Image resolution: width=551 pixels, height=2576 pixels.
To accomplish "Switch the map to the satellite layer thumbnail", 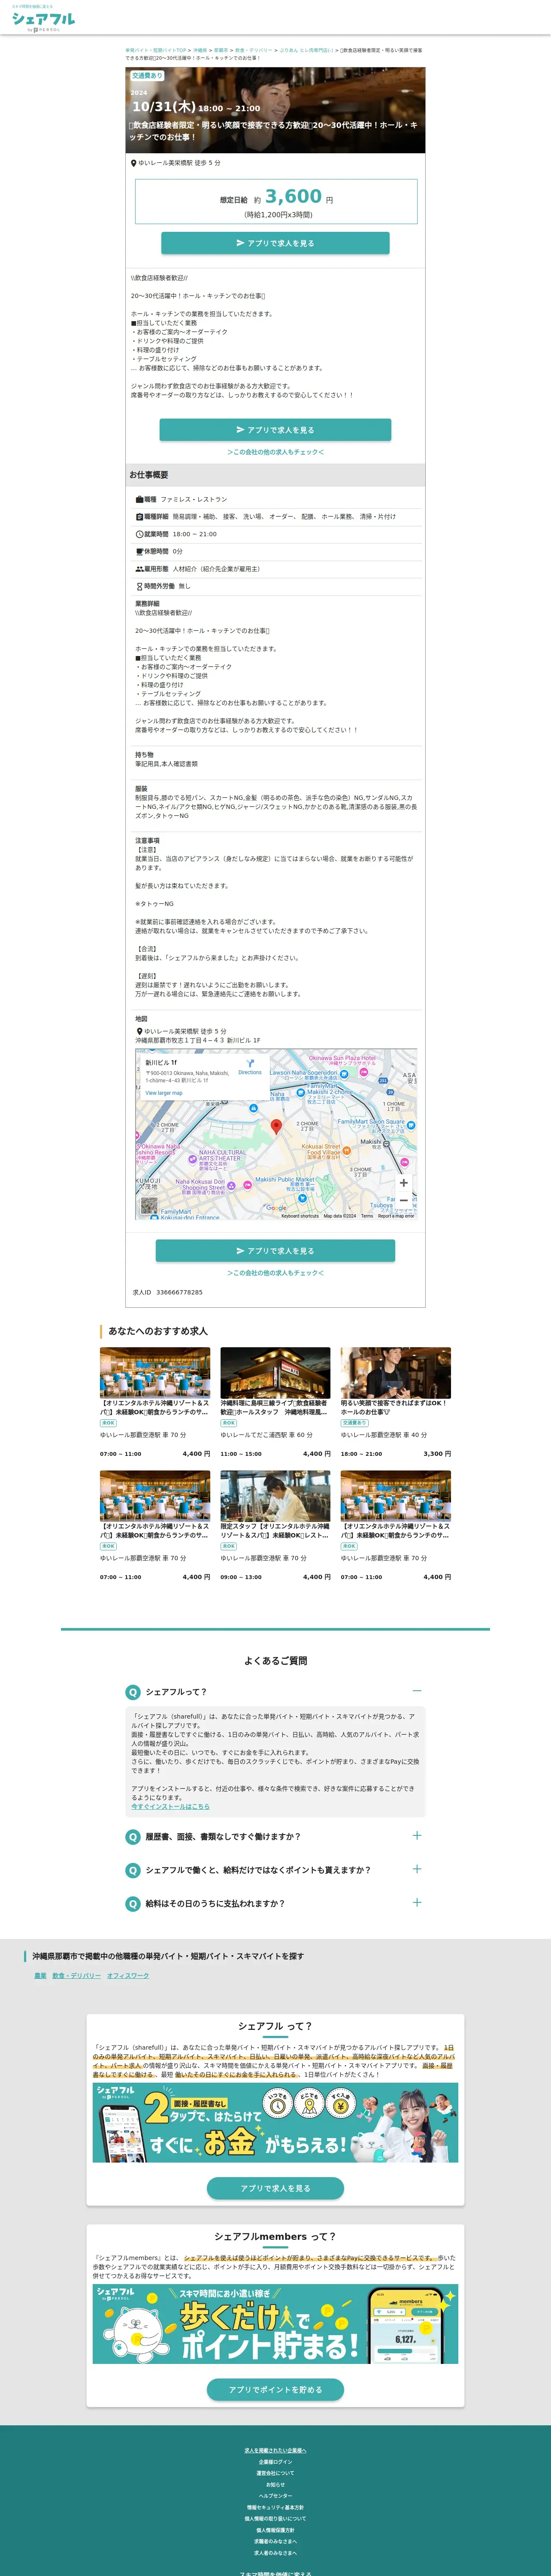I will (149, 1206).
